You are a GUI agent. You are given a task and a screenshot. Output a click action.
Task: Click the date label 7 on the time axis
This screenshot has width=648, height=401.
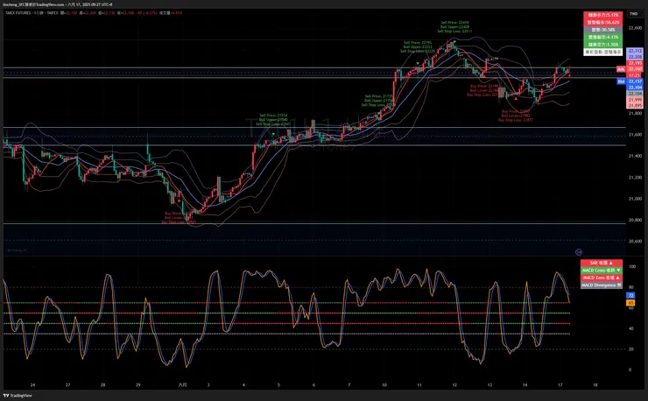tap(349, 385)
